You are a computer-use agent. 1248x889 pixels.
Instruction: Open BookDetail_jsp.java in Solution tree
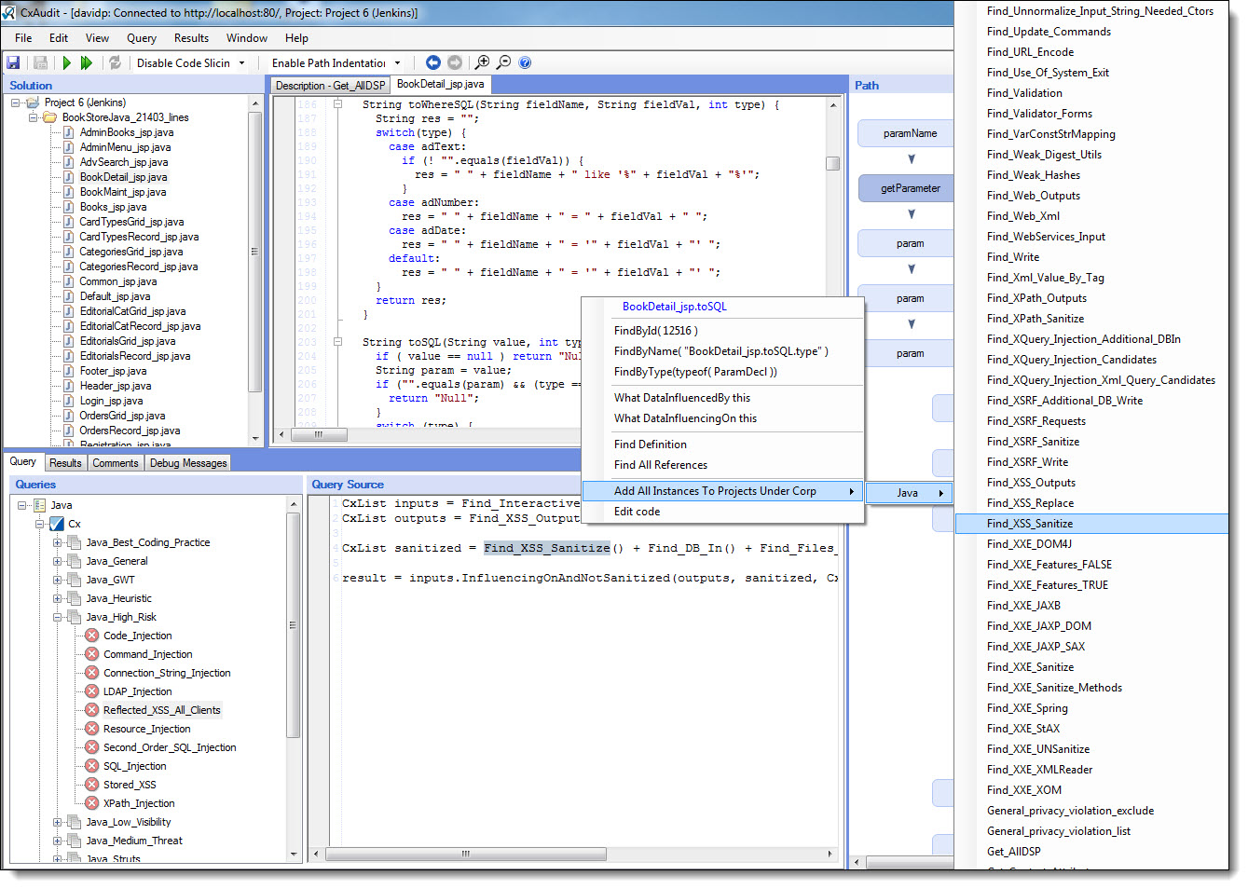pyautogui.click(x=124, y=177)
